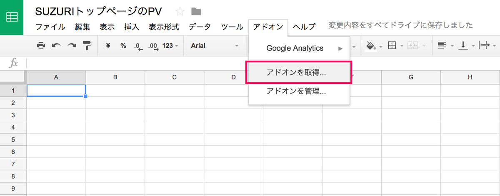
Task: Open the Sheets home icon
Action: (x=12, y=17)
